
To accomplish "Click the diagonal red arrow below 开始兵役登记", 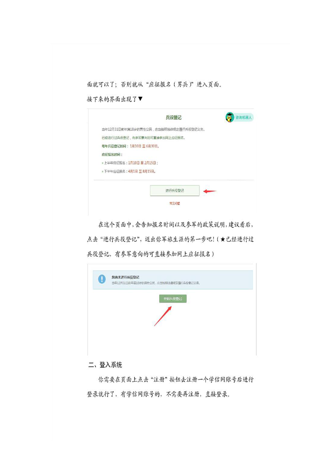I will (163, 316).
